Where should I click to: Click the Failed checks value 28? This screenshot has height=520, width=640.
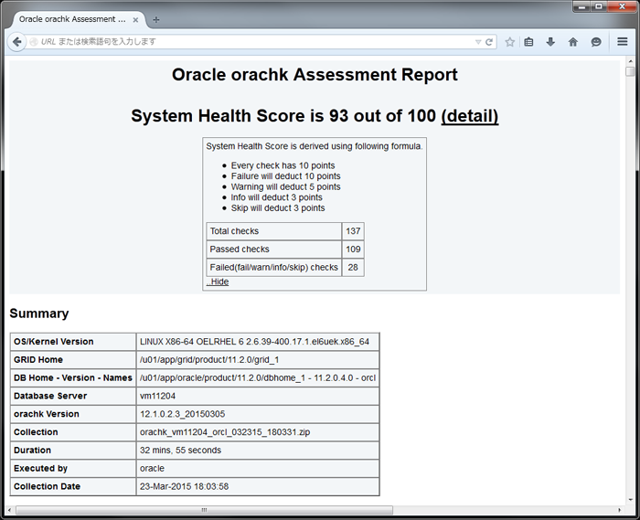pos(353,268)
